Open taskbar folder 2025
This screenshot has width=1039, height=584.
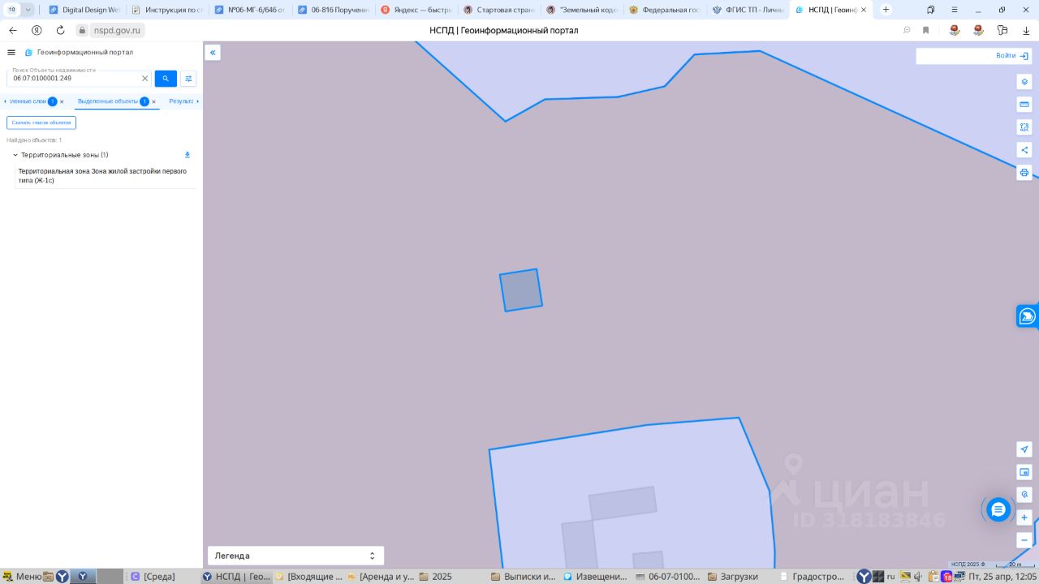[435, 577]
